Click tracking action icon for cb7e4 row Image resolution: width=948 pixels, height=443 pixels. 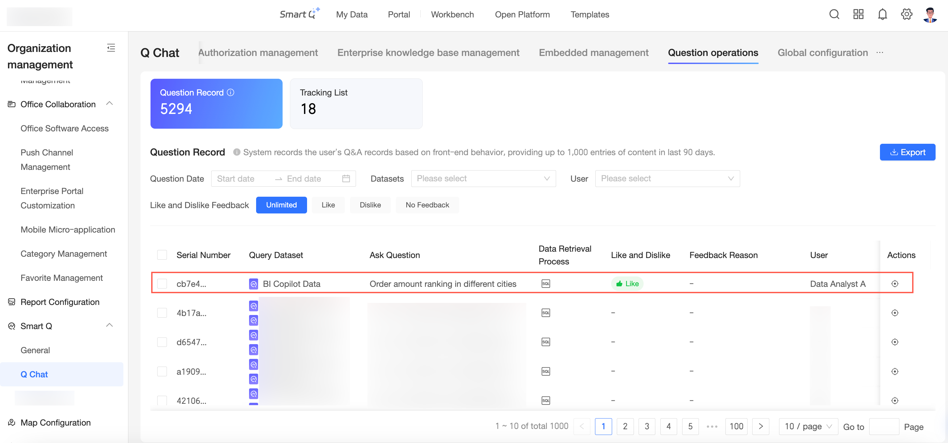[895, 284]
